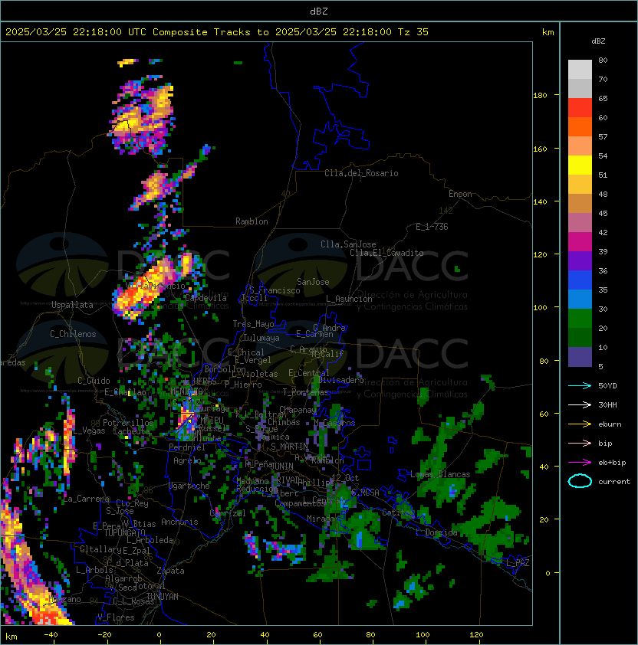Click the C_Guido map label

pyautogui.click(x=94, y=381)
